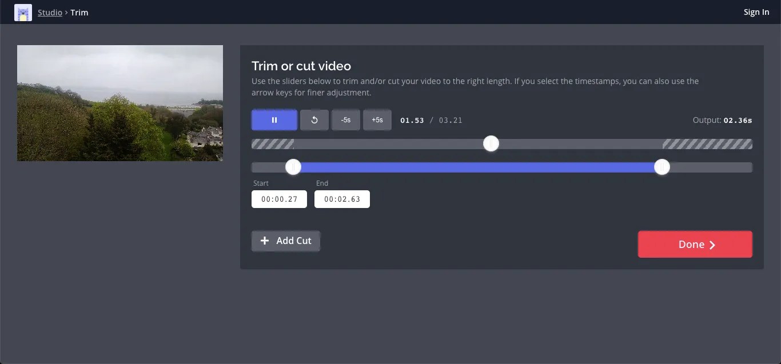Click the playhead on the seek bar
The width and height of the screenshot is (781, 364).
coord(491,143)
